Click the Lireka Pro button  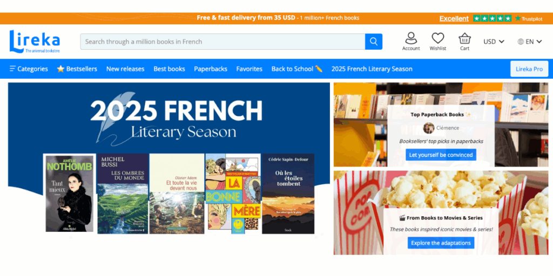click(x=529, y=69)
